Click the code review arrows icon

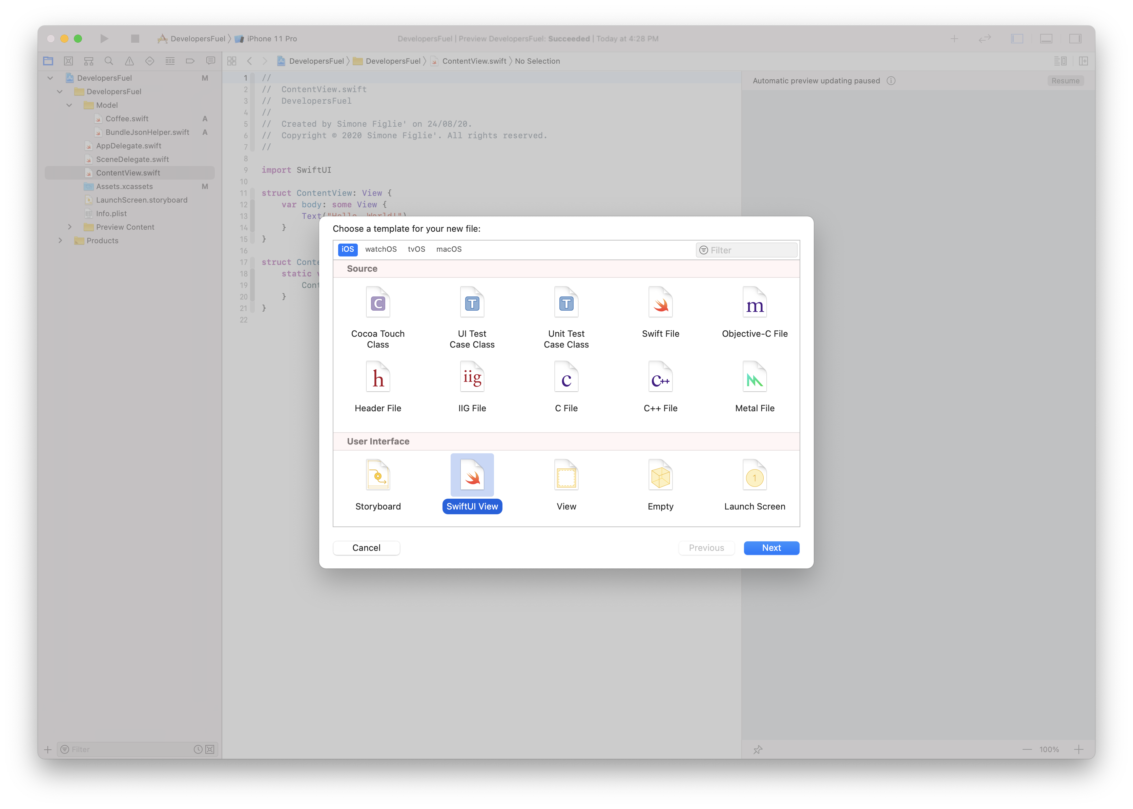[x=985, y=38]
